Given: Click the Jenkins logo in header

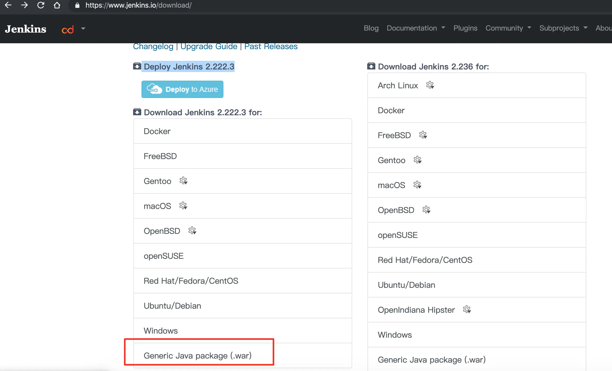Looking at the screenshot, I should pyautogui.click(x=25, y=29).
